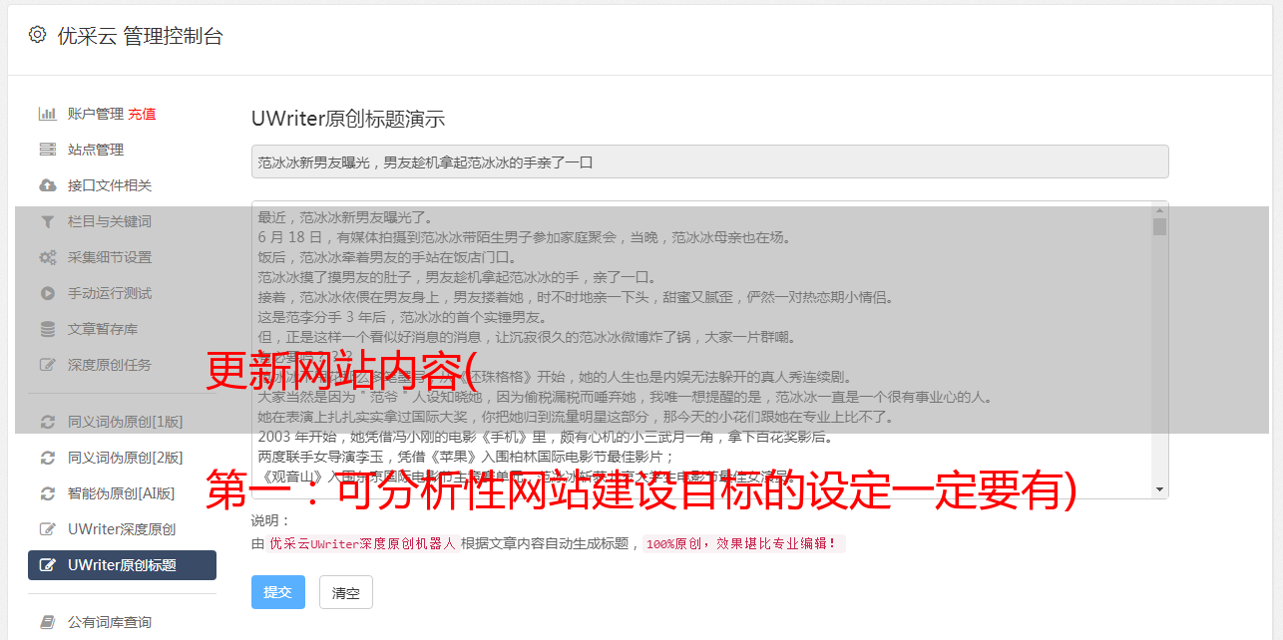This screenshot has width=1283, height=640.
Task: Click the server icon next to 站点管理
Action: [47, 150]
